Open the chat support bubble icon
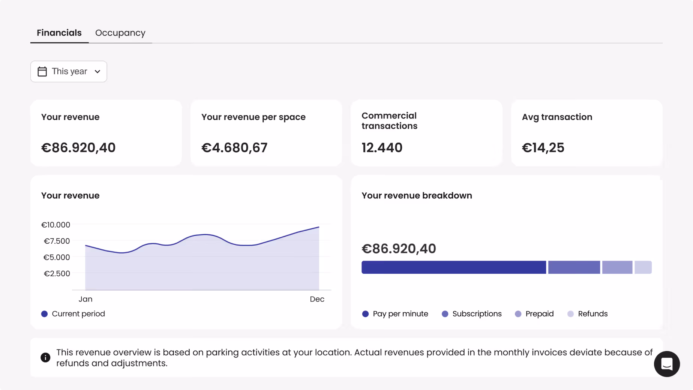This screenshot has width=693, height=390. pyautogui.click(x=667, y=364)
